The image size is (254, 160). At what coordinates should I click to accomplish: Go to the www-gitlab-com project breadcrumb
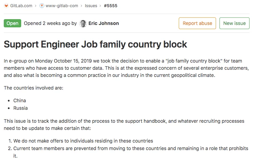tap(62, 5)
